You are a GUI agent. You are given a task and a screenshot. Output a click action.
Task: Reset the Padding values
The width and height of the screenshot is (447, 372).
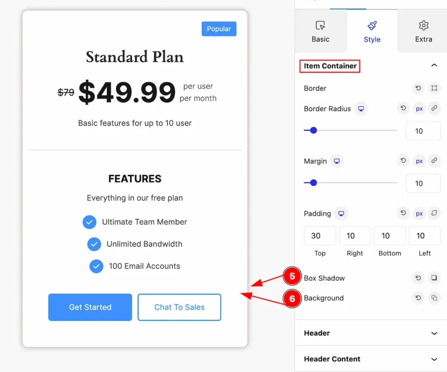pos(403,213)
